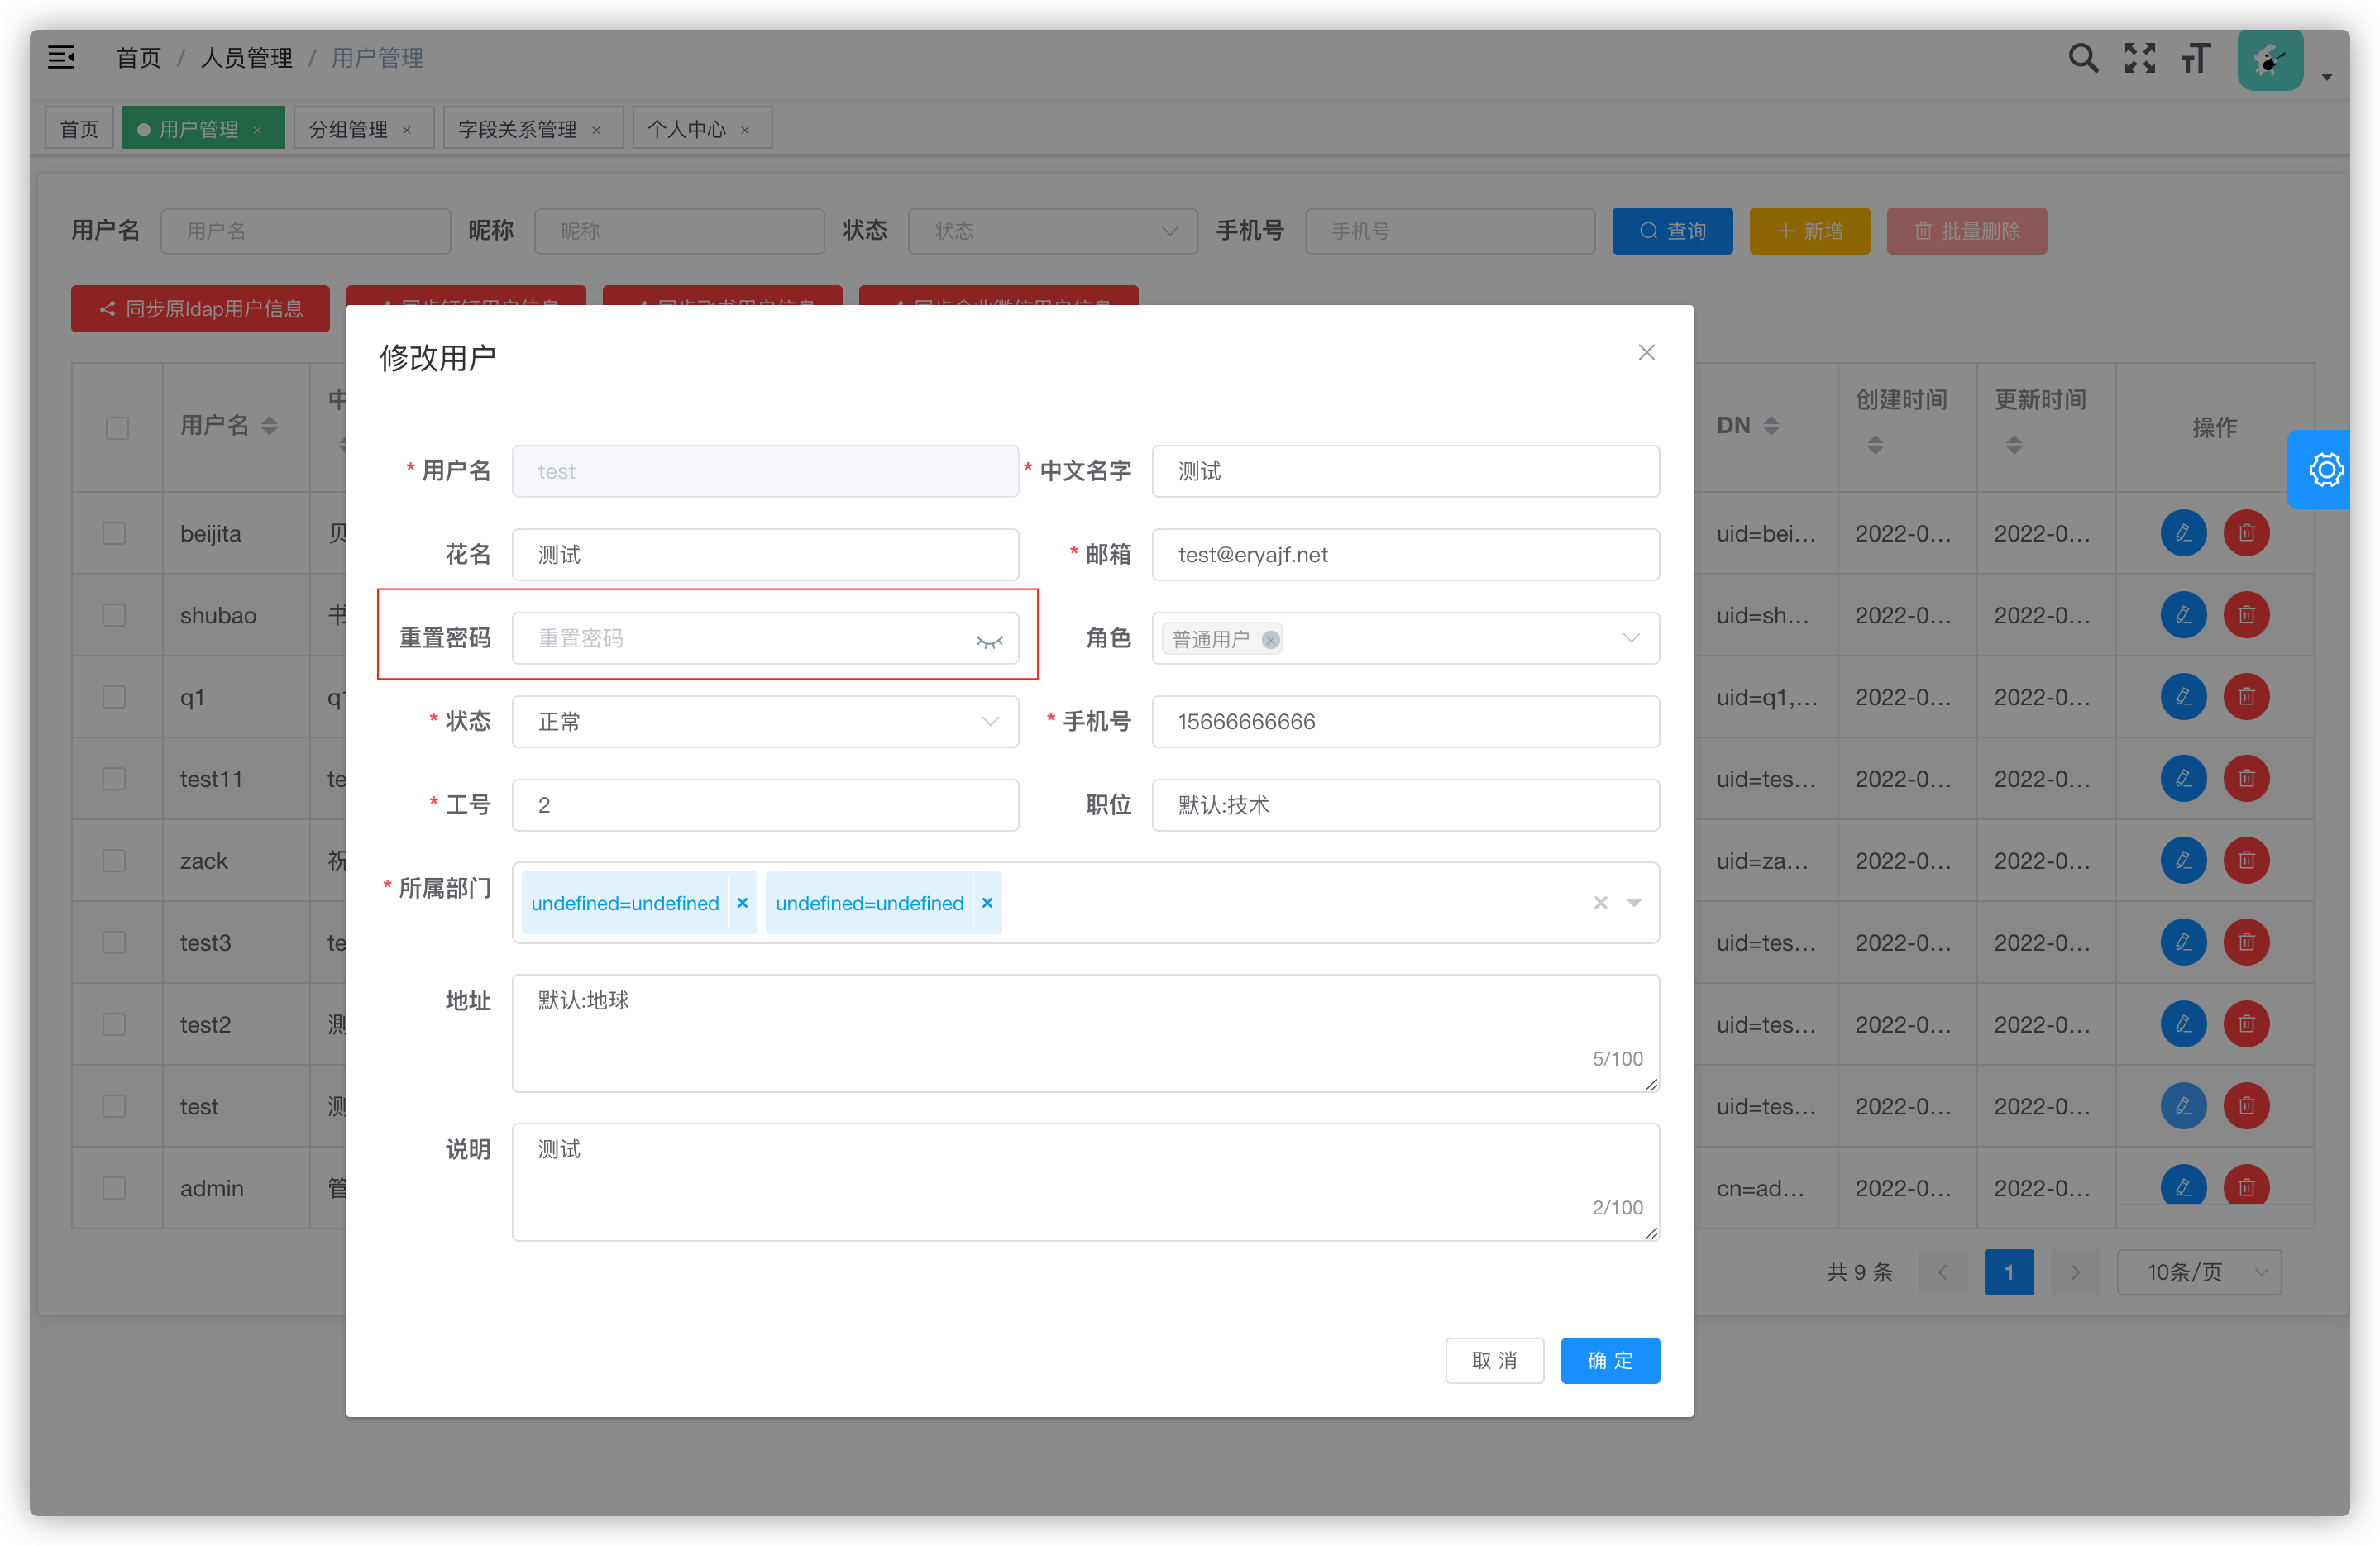Check the test11 row checkbox

[114, 778]
